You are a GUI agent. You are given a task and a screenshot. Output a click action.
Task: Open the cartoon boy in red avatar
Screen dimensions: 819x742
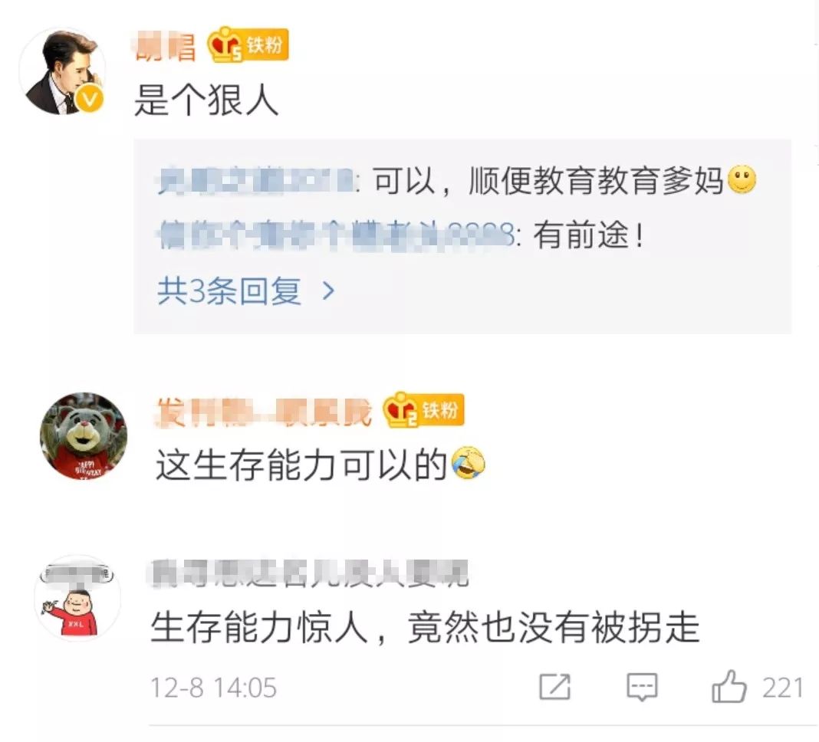77,598
